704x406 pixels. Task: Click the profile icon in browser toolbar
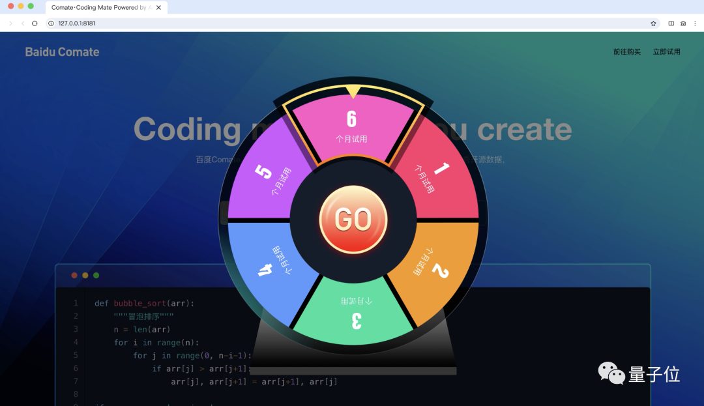[683, 23]
